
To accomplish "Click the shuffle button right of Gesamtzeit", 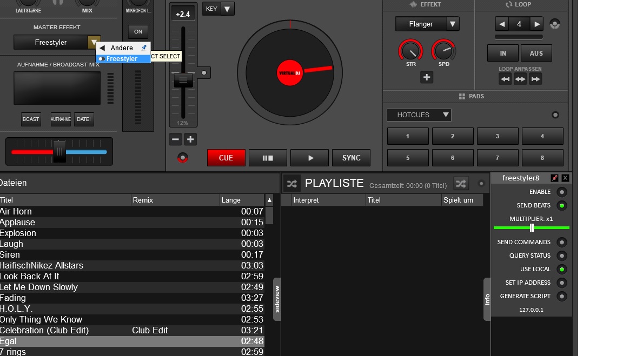I will coord(461,183).
